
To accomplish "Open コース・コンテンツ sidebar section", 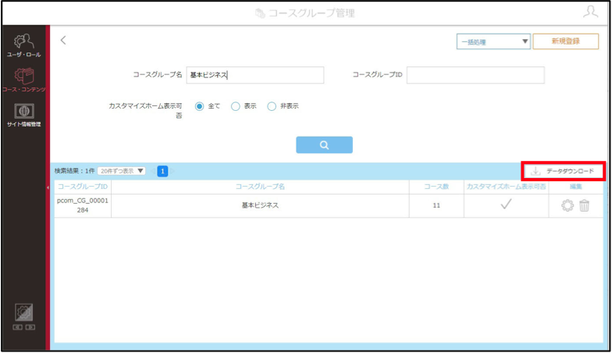I will tap(23, 80).
